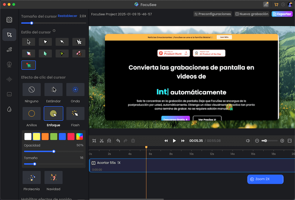Select Flash click effect

pyautogui.click(x=75, y=114)
